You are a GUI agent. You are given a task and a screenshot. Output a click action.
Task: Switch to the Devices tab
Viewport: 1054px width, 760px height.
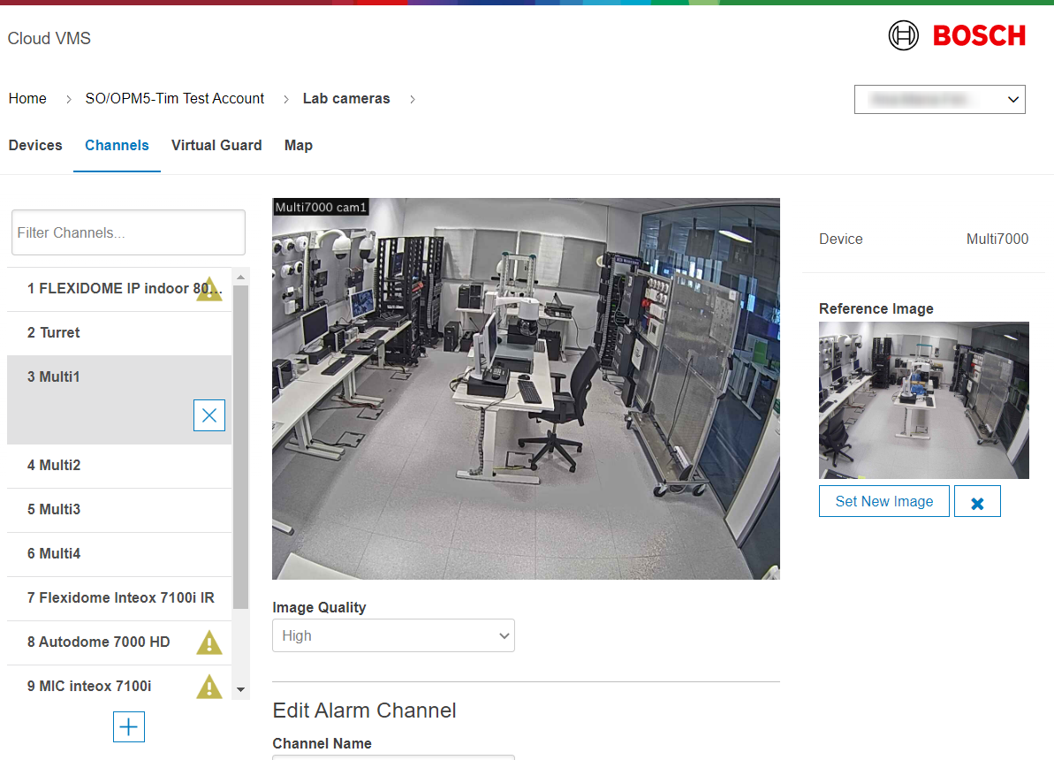[35, 146]
